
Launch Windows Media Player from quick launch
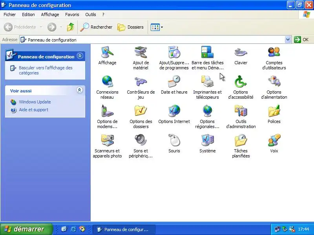pyautogui.click(x=82, y=229)
